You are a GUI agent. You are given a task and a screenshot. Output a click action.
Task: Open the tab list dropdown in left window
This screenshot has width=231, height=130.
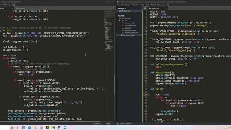pos(114,8)
